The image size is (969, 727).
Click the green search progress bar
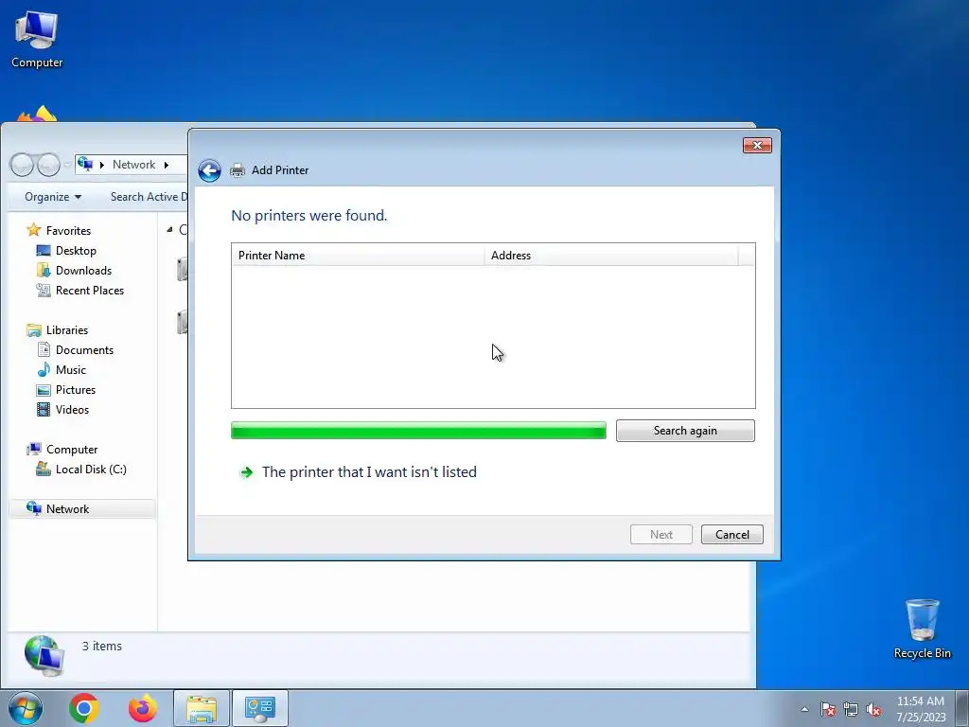point(418,431)
